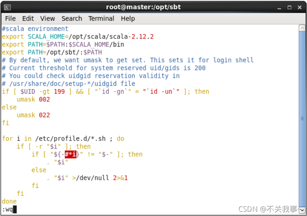This screenshot has width=307, height=216.
Task: Click the '. "$i" >/dev/null 2>&1' line
Action: point(87,178)
